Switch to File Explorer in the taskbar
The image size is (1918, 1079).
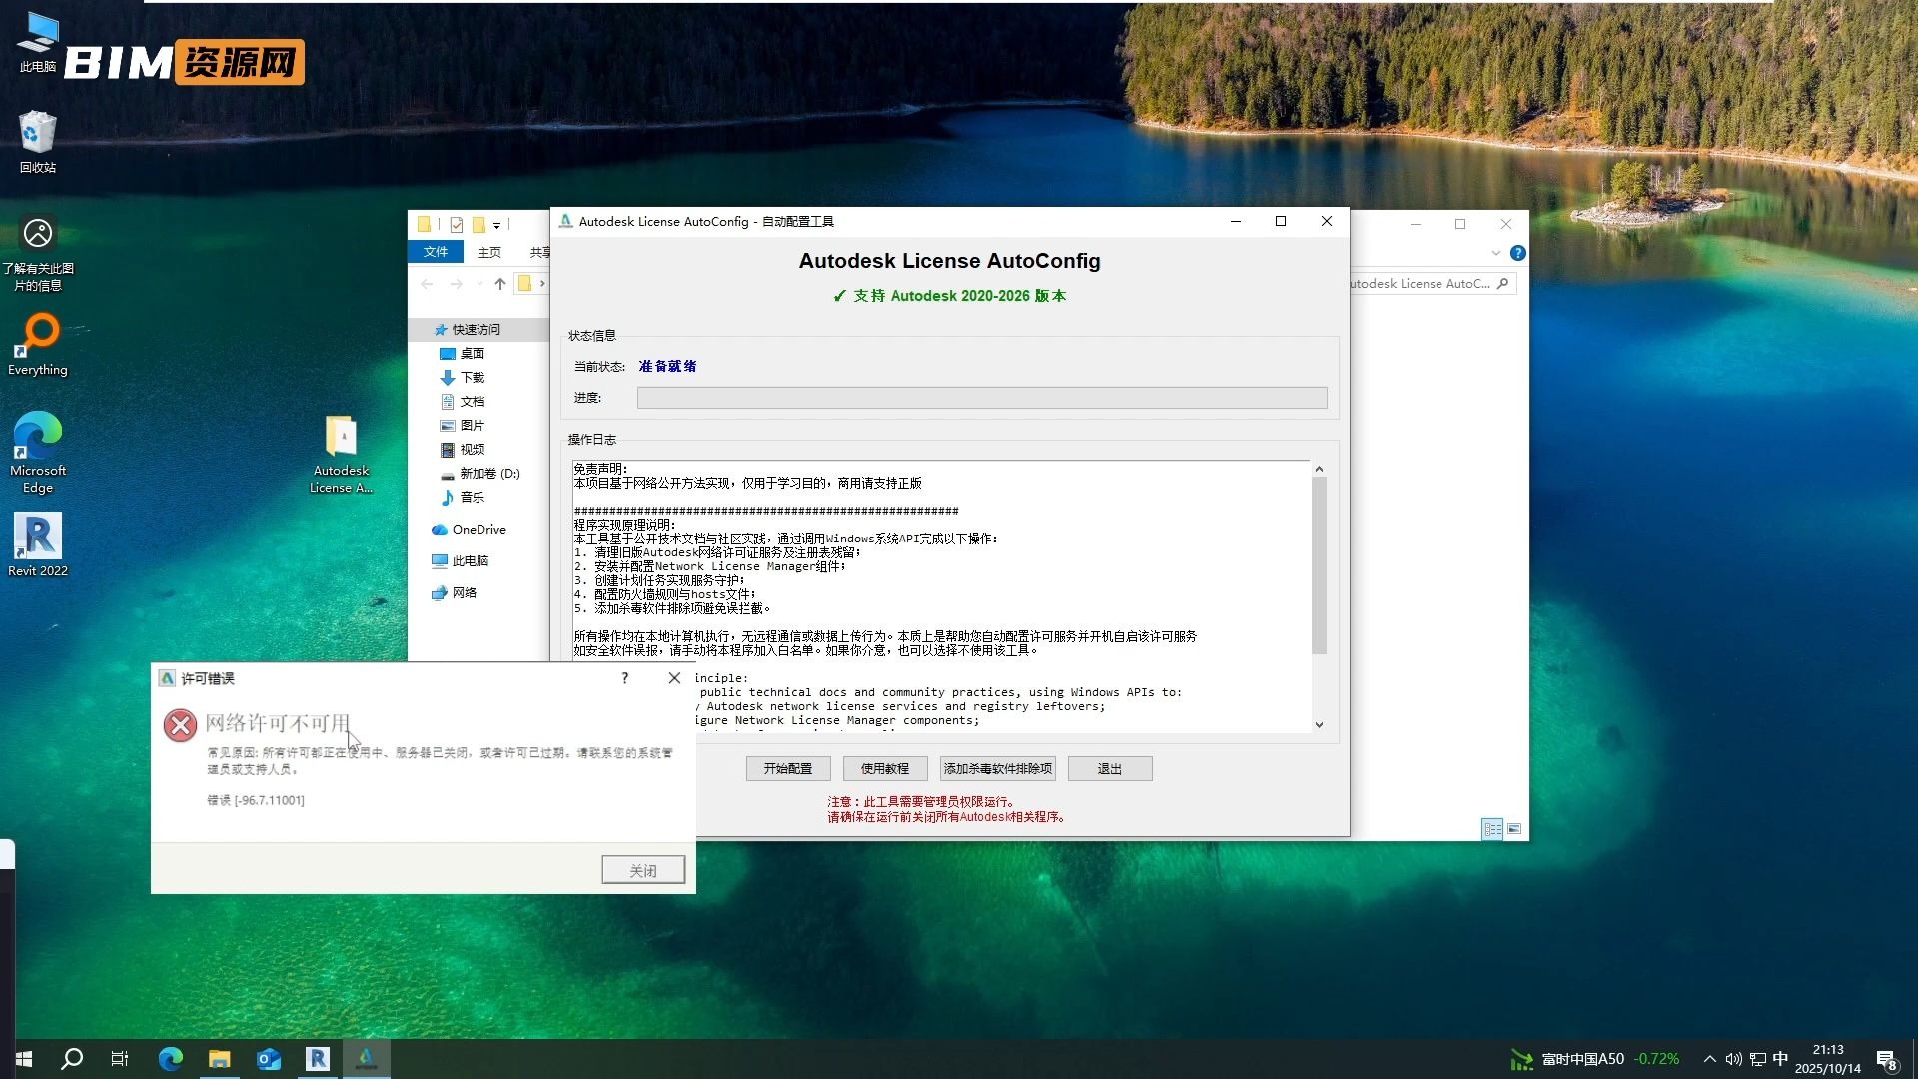tap(220, 1059)
